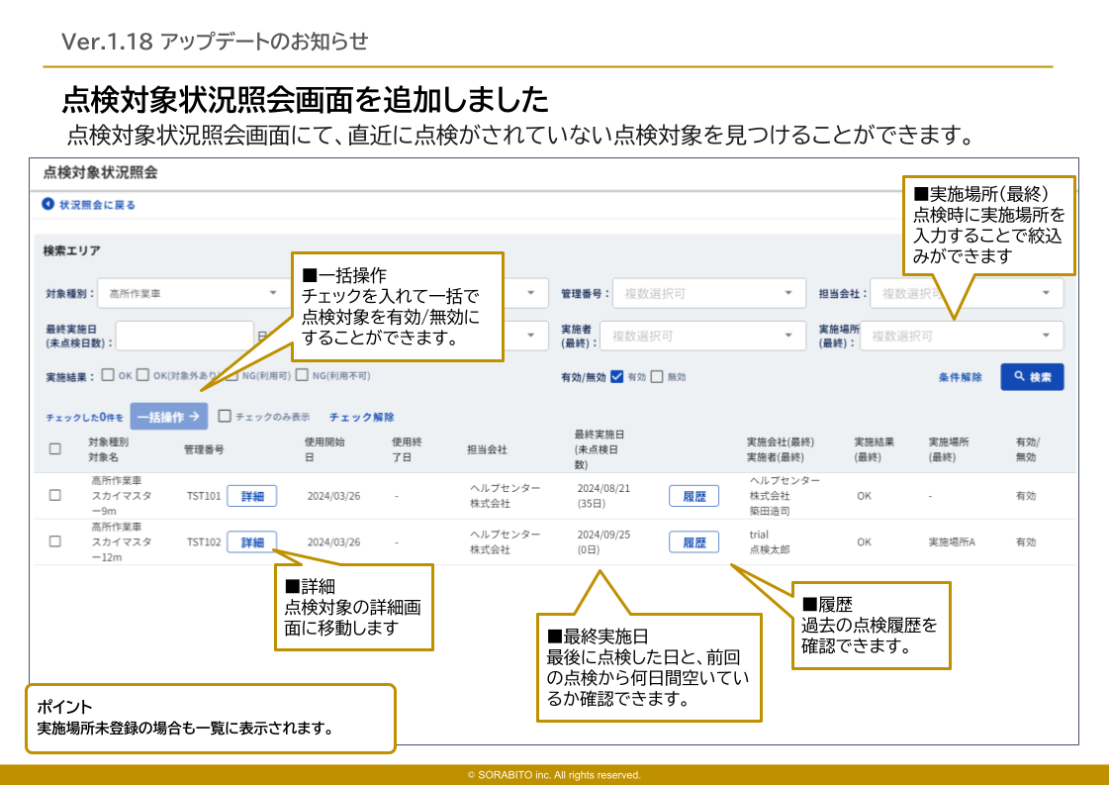
Task: Enable the 無効 checkbox in 有効/無効 filter
Action: click(x=658, y=377)
